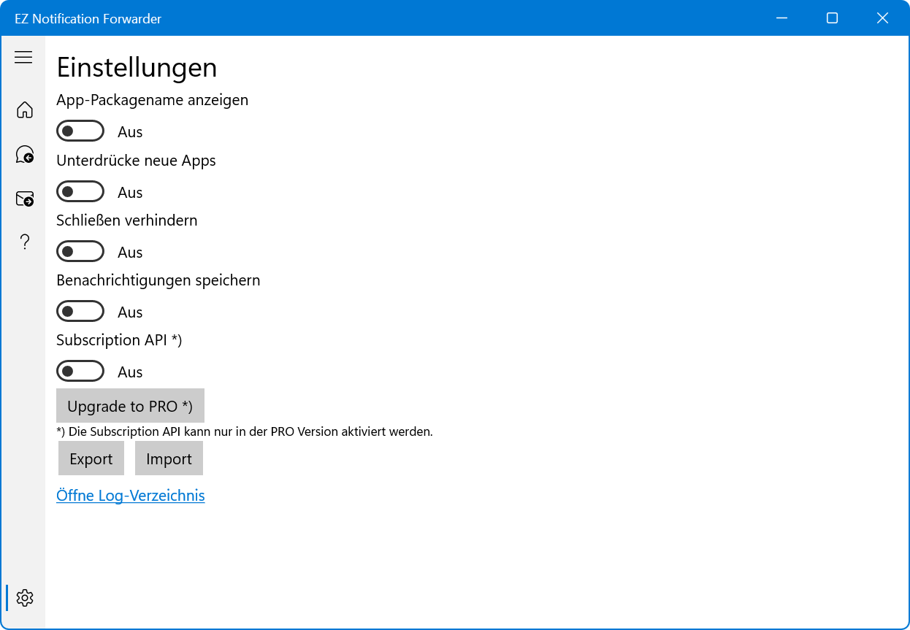This screenshot has width=910, height=630.
Task: Open the hamburger navigation menu
Action: click(x=23, y=57)
